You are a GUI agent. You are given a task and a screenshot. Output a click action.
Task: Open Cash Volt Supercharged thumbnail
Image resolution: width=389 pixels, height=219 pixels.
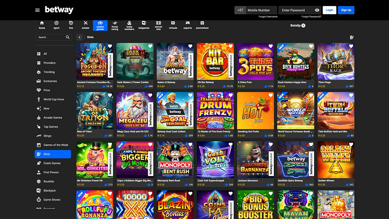(x=215, y=160)
